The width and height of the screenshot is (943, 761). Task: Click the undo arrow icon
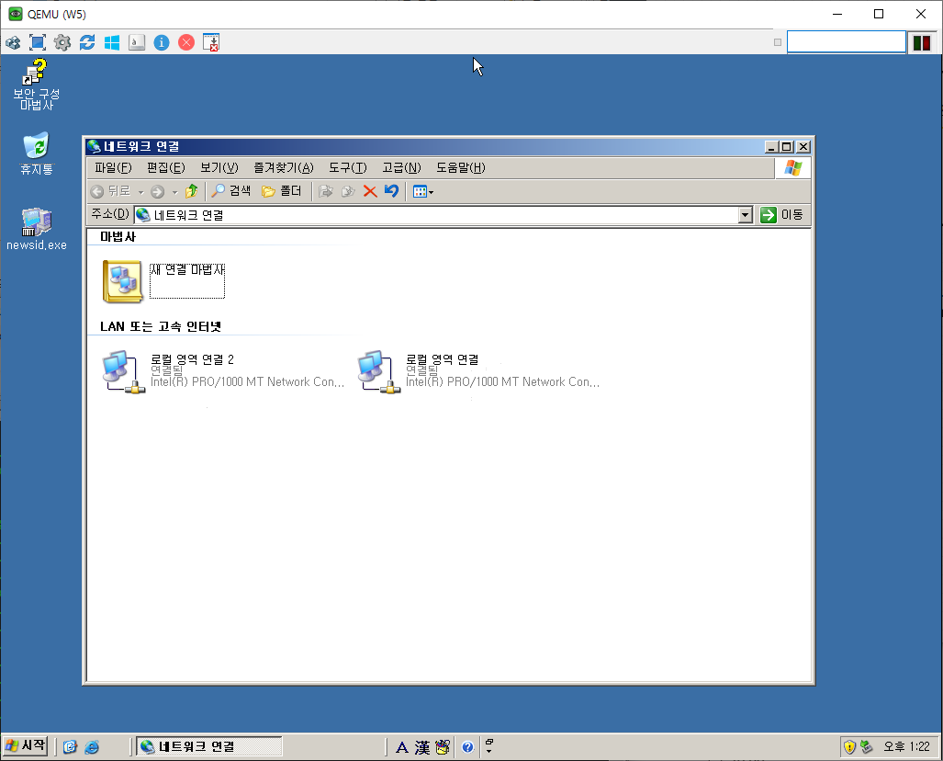coord(391,191)
